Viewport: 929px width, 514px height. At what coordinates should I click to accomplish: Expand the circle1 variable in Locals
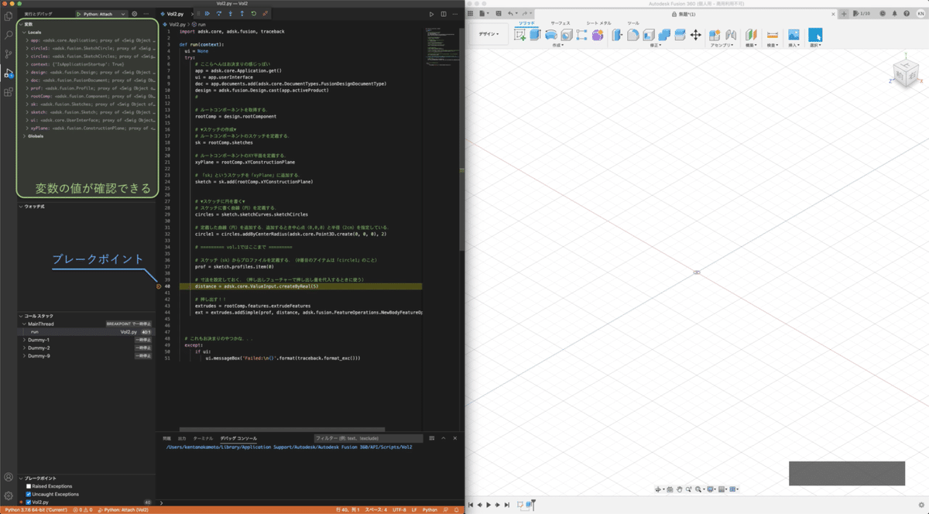[27, 48]
